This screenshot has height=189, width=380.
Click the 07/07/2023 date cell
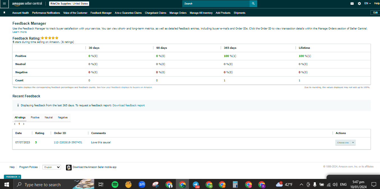pyautogui.click(x=22, y=142)
